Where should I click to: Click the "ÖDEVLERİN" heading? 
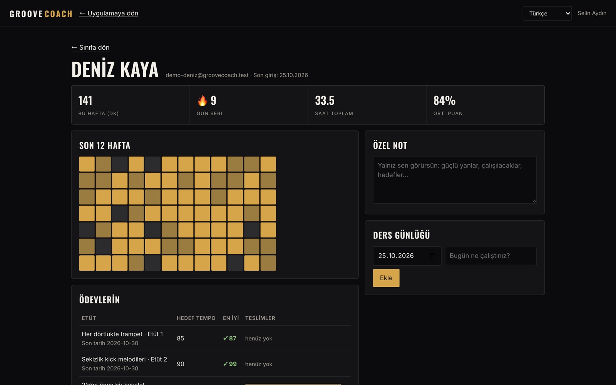point(99,300)
